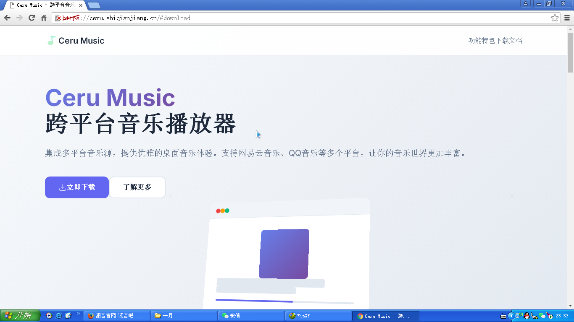
Task: Click the 了解更多 button
Action: 137,187
